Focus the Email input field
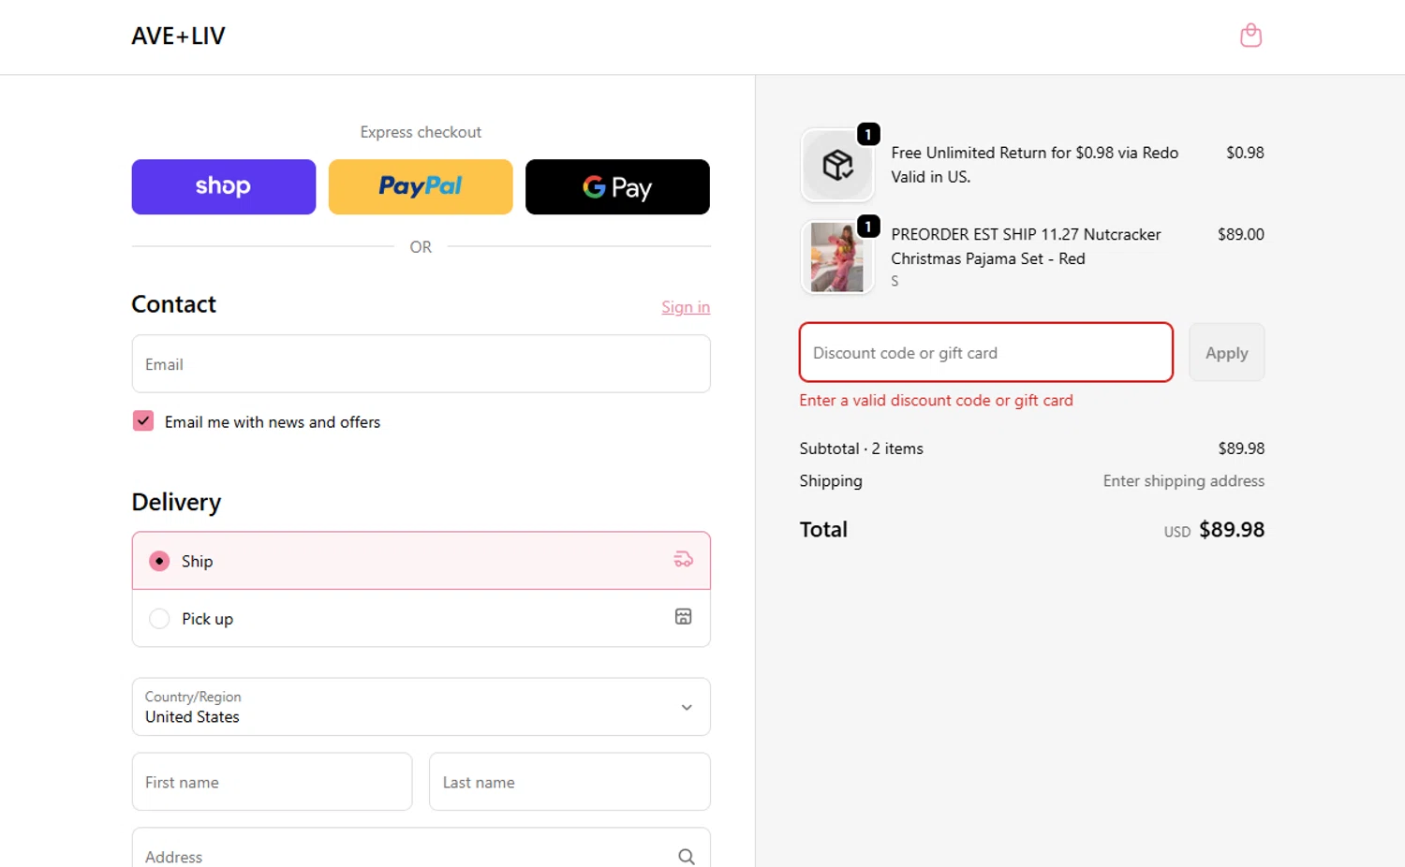The height and width of the screenshot is (867, 1405). [x=421, y=364]
